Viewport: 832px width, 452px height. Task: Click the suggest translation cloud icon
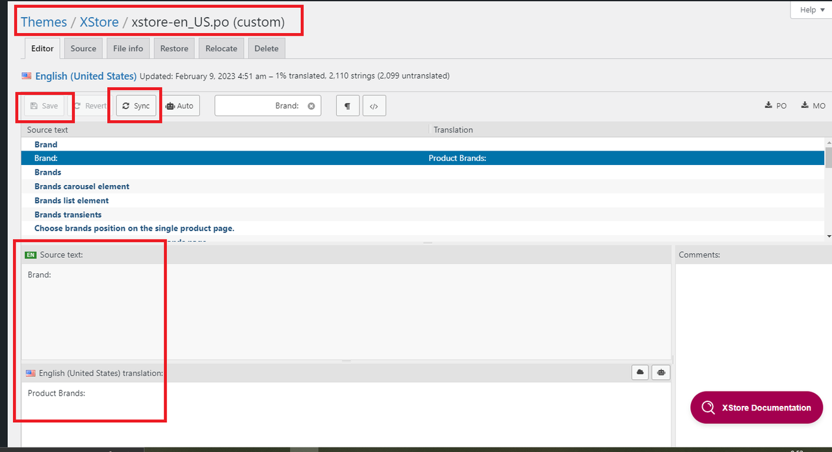[640, 372]
